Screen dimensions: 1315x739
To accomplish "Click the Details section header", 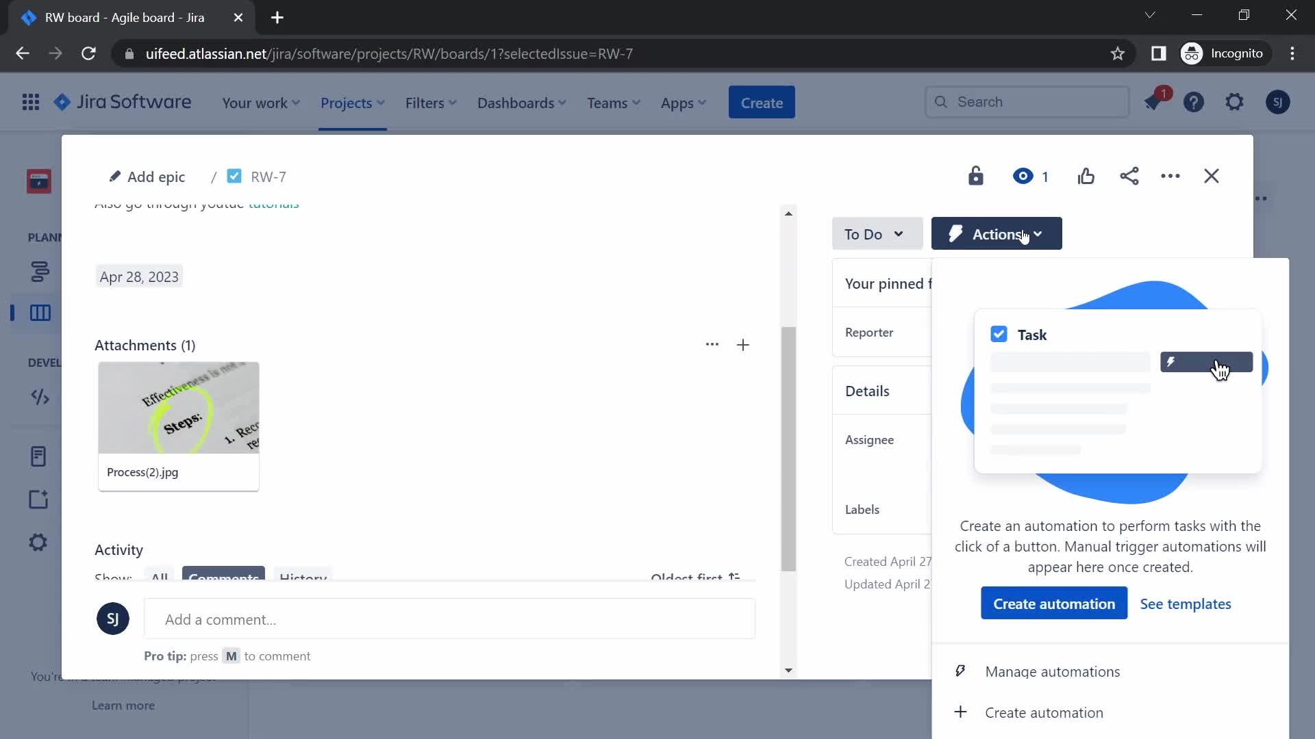I will click(x=867, y=391).
